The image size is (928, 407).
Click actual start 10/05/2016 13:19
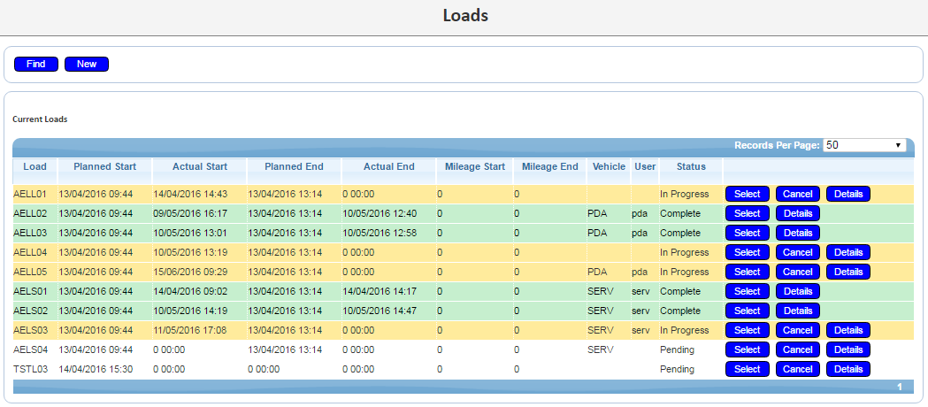coord(189,252)
